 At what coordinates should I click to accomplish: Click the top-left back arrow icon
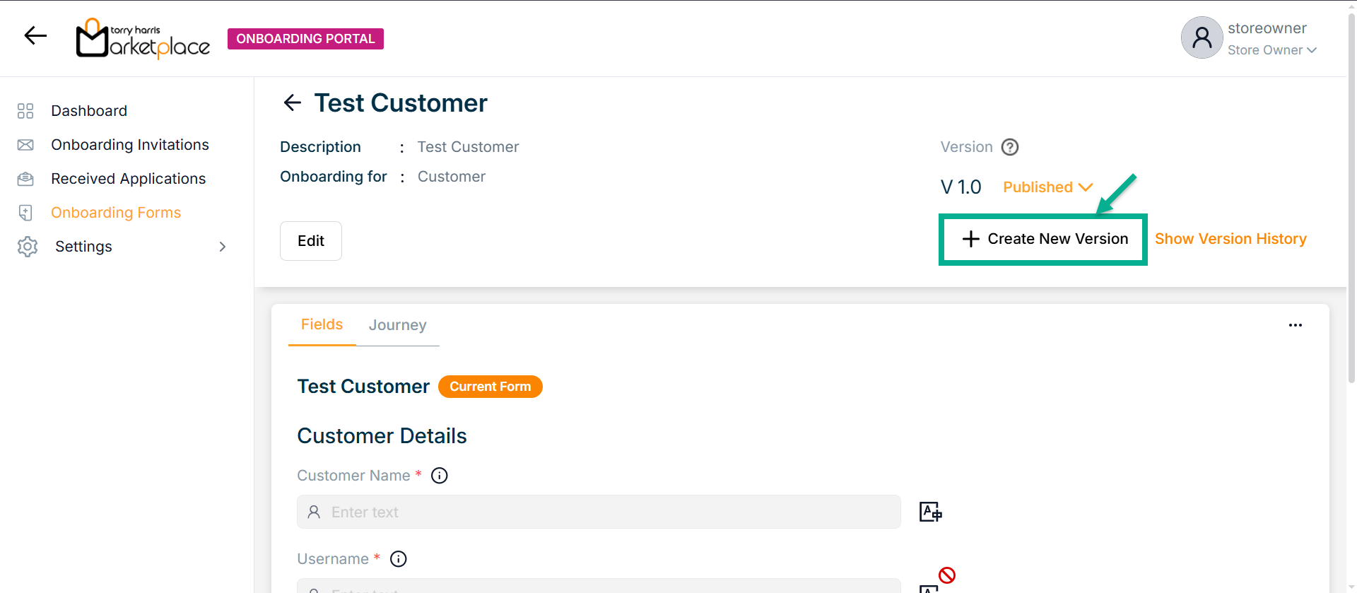point(35,35)
